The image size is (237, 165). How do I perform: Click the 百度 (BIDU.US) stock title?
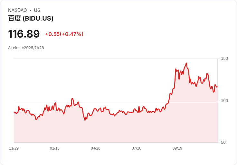click(x=31, y=18)
